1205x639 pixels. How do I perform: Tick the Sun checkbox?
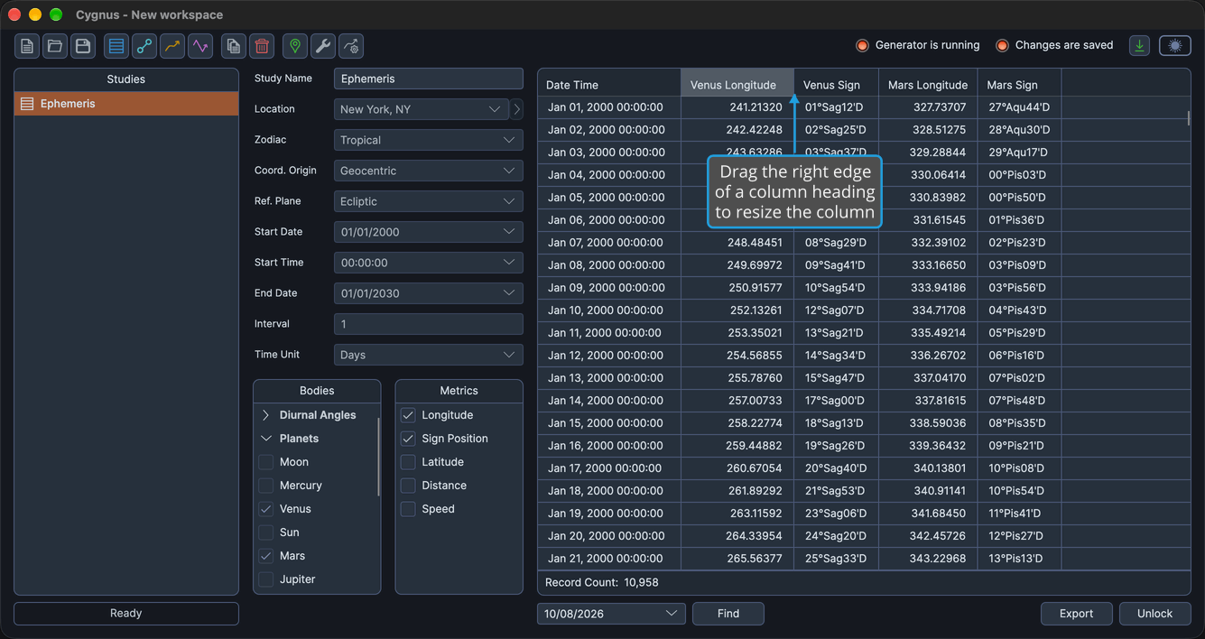[266, 532]
